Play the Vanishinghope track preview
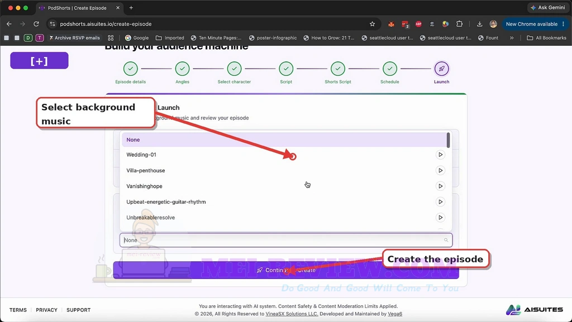572x322 pixels. point(440,186)
